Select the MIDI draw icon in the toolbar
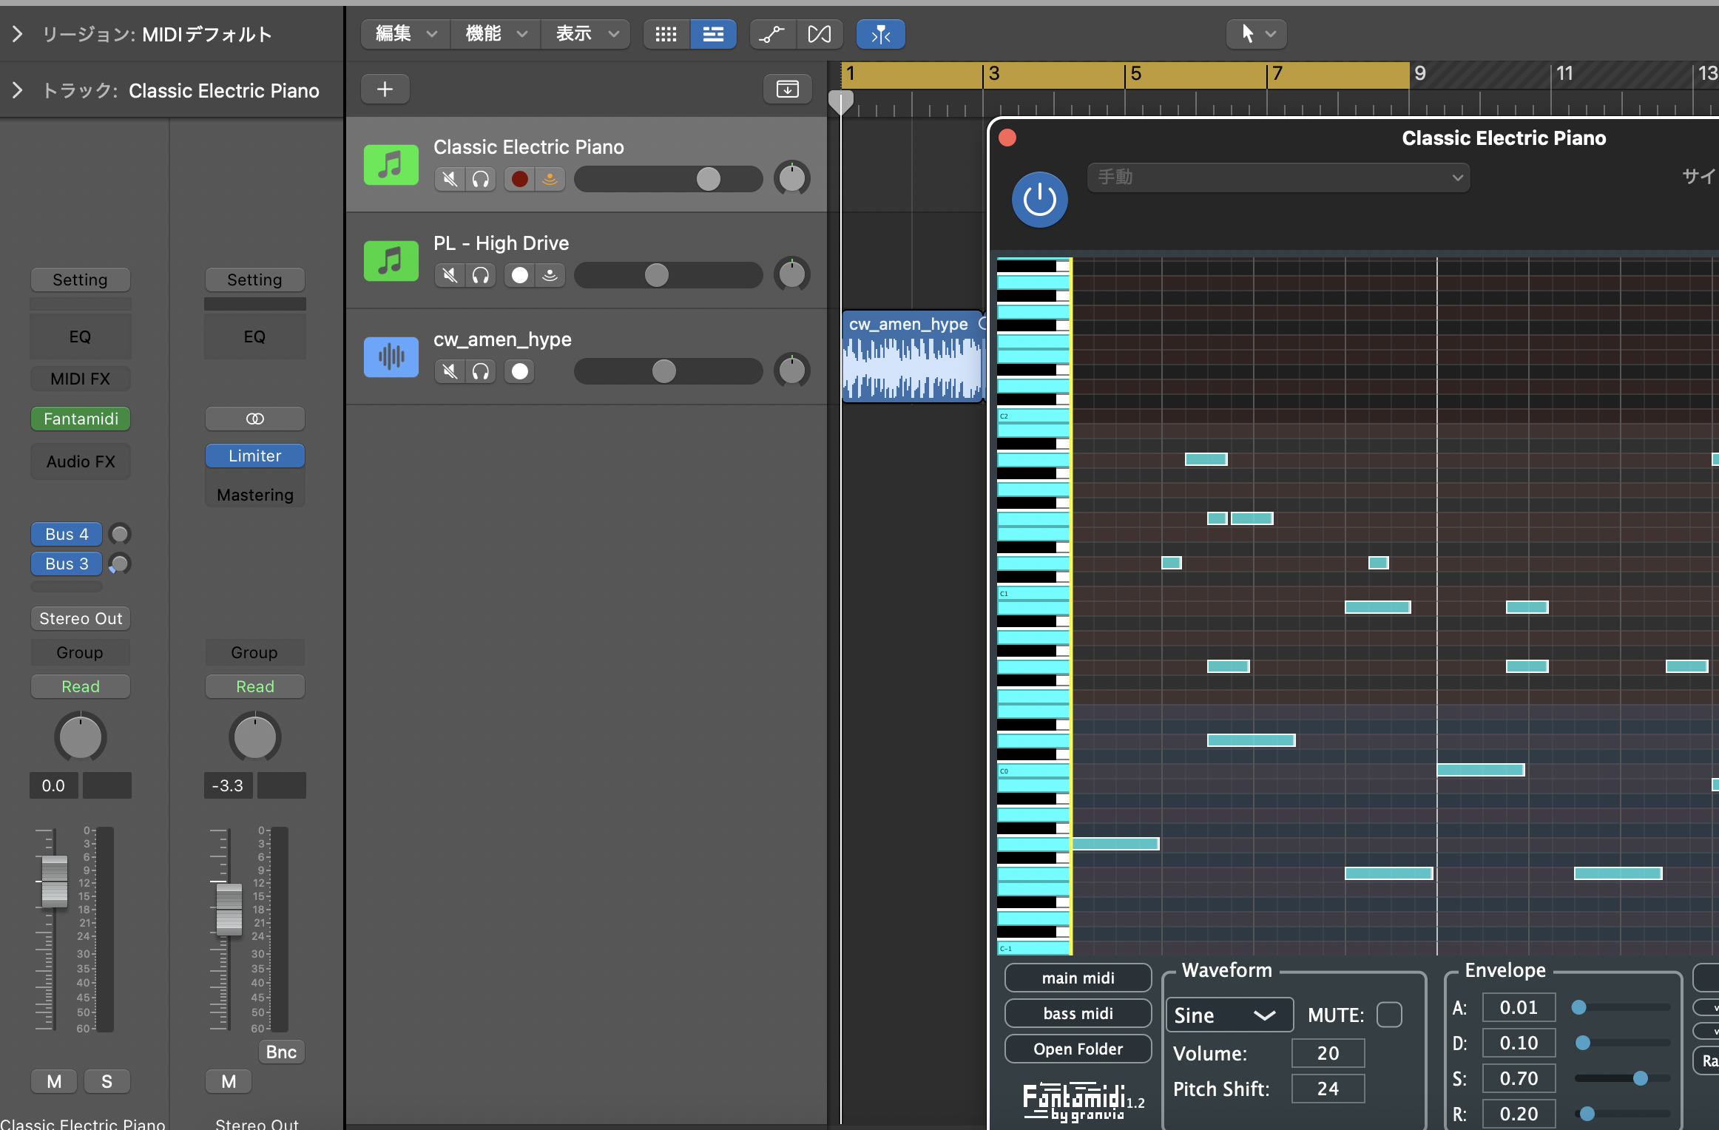This screenshot has height=1130, width=1719. (820, 34)
